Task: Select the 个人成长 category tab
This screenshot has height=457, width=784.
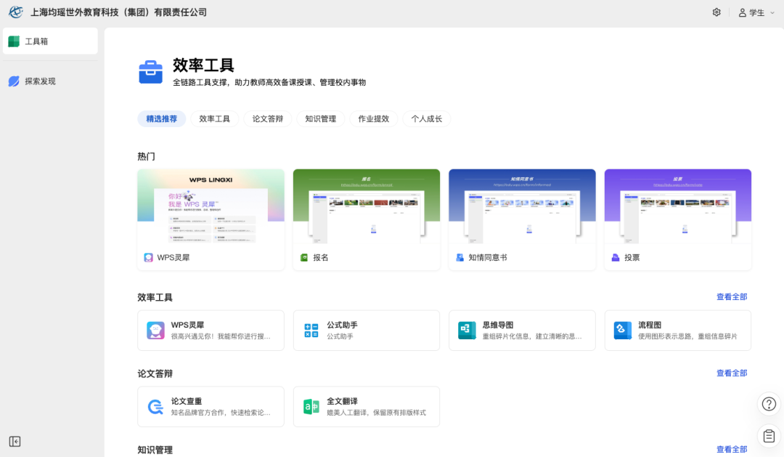Action: click(x=426, y=118)
